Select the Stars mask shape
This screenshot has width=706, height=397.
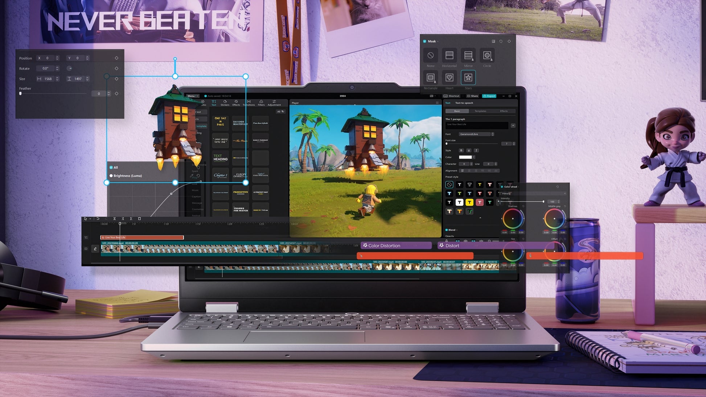pyautogui.click(x=468, y=78)
